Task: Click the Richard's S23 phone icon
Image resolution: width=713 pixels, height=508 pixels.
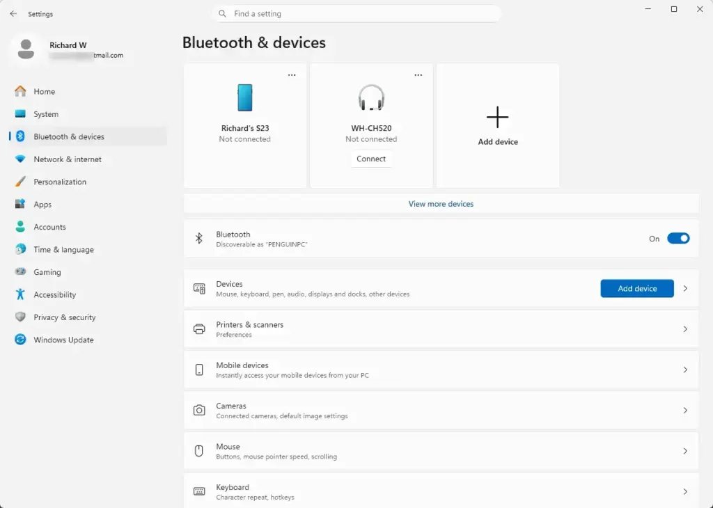Action: coord(244,97)
